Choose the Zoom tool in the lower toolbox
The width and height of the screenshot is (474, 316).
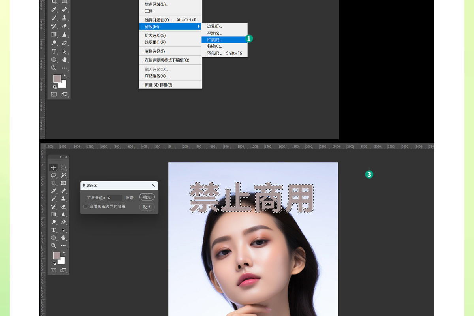coord(53,245)
